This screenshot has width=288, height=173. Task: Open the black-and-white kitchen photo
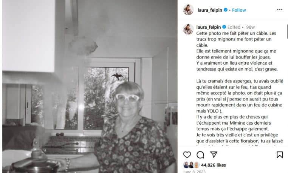90,86
